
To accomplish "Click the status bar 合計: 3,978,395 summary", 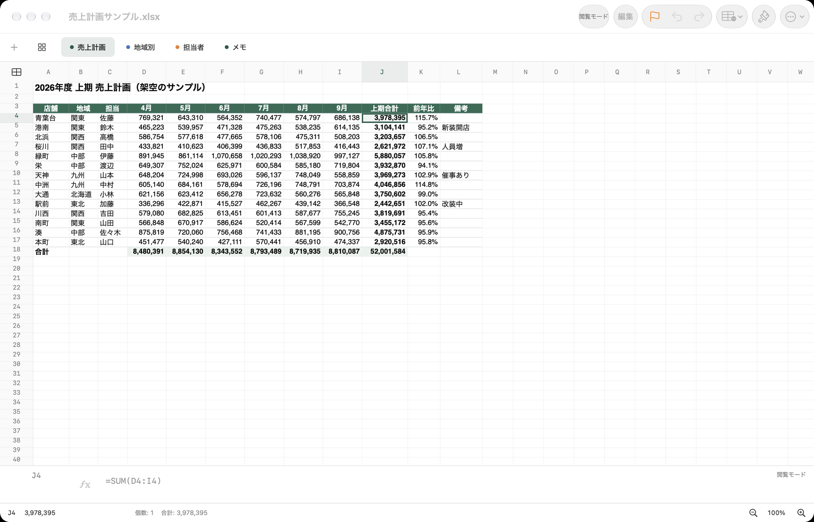I will 184,513.
